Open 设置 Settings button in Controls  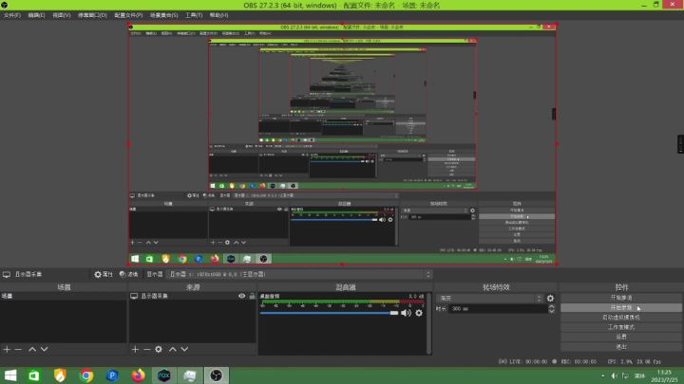click(x=621, y=337)
